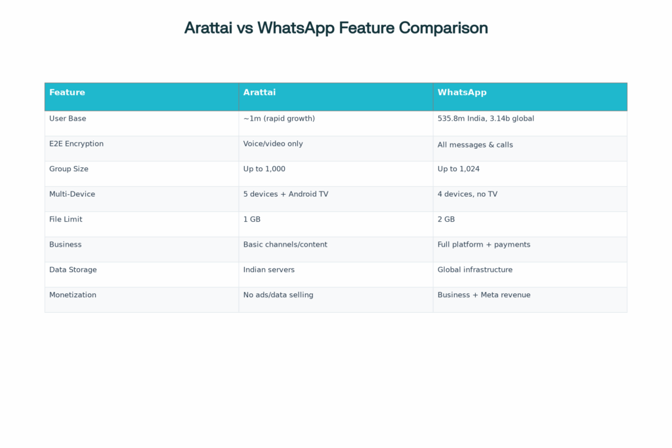
Task: Click the 'Basic channels/content' cell
Action: [x=285, y=245]
